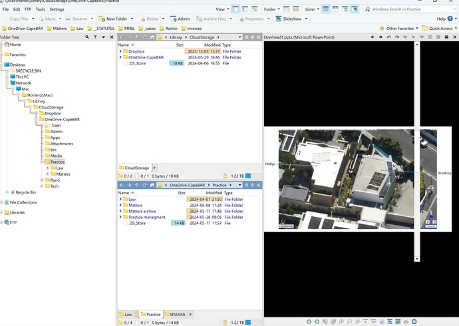The image size is (459, 326).
Task: Open the Help question-mark icon
Action: pos(450,19)
